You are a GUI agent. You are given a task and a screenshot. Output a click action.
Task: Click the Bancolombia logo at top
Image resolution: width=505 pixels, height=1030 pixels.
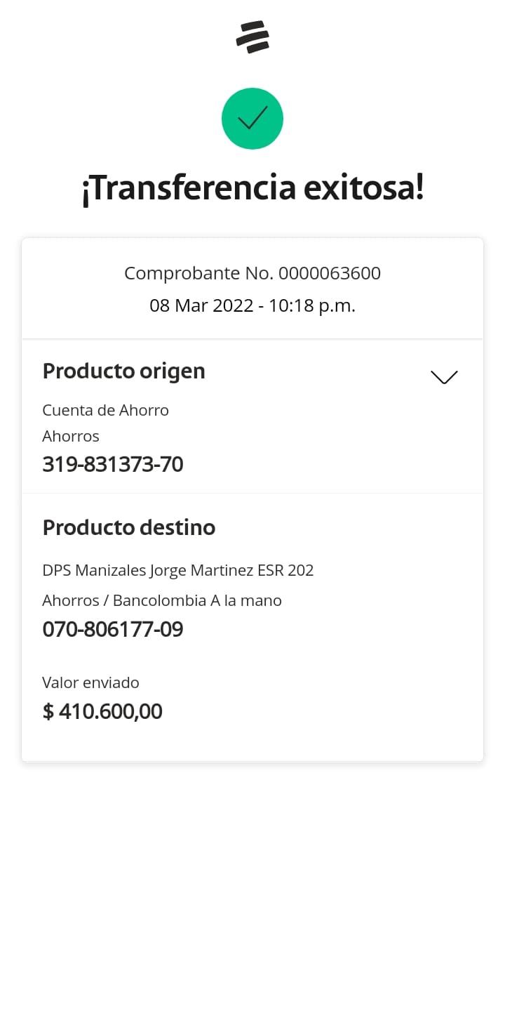(252, 37)
